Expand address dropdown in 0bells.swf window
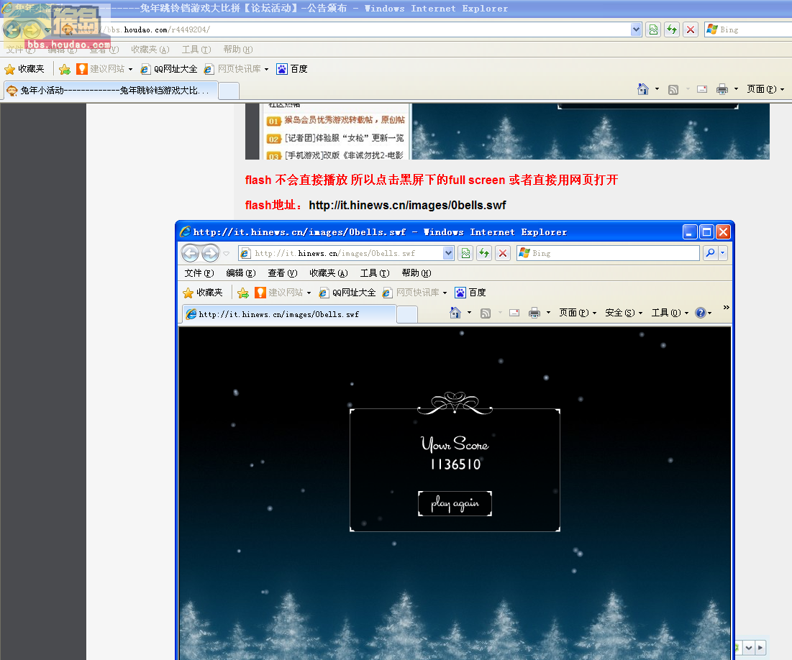The height and width of the screenshot is (660, 792). [448, 253]
